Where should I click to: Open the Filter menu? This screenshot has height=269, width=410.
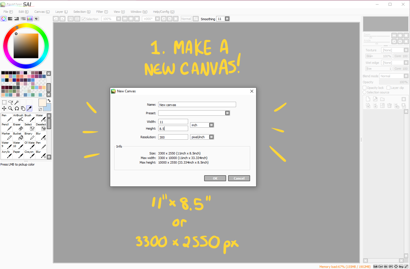(x=102, y=12)
